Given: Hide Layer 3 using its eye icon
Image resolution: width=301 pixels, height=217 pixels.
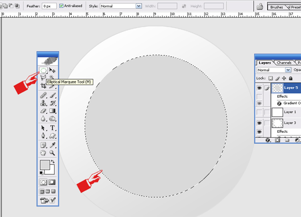Looking at the screenshot, I should (x=259, y=123).
